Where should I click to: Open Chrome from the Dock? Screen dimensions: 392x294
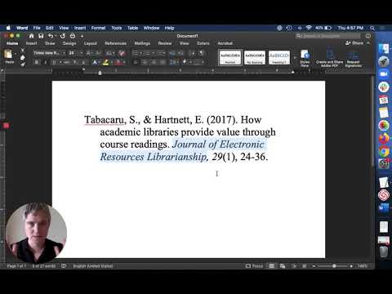[384, 151]
